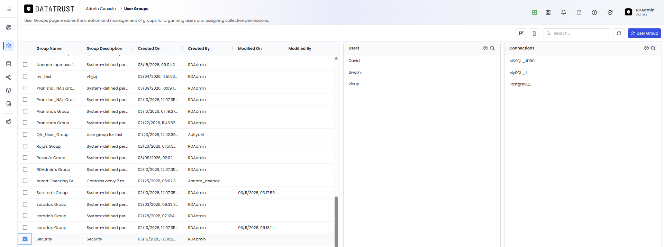This screenshot has width=664, height=247.
Task: Uncheck the Security group checkbox
Action: 25,239
